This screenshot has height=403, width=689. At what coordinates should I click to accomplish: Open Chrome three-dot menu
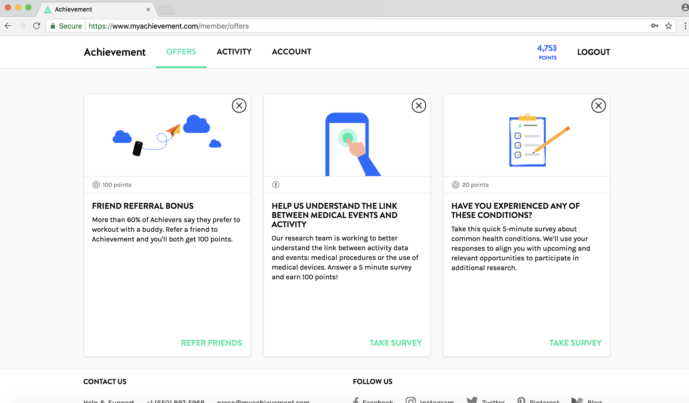(x=685, y=26)
